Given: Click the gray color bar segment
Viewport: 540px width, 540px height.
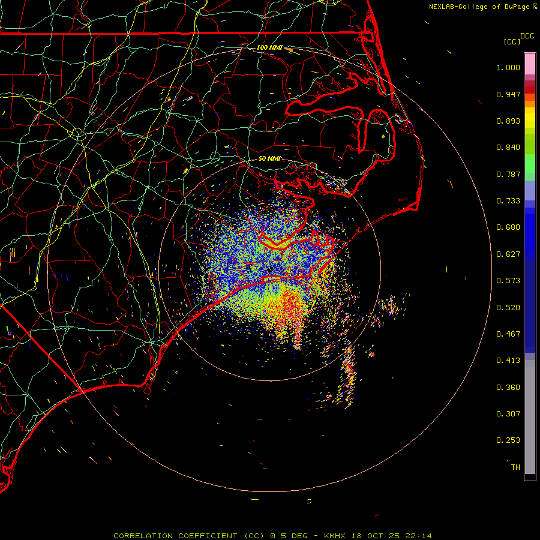Looking at the screenshot, I should [530, 417].
